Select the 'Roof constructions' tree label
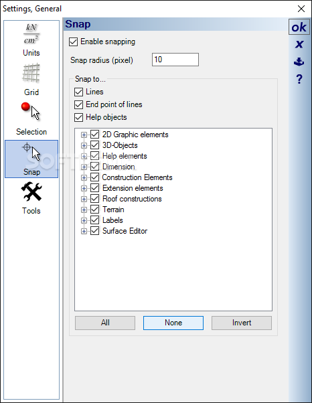Viewport: 312px width, 403px height. pos(132,199)
